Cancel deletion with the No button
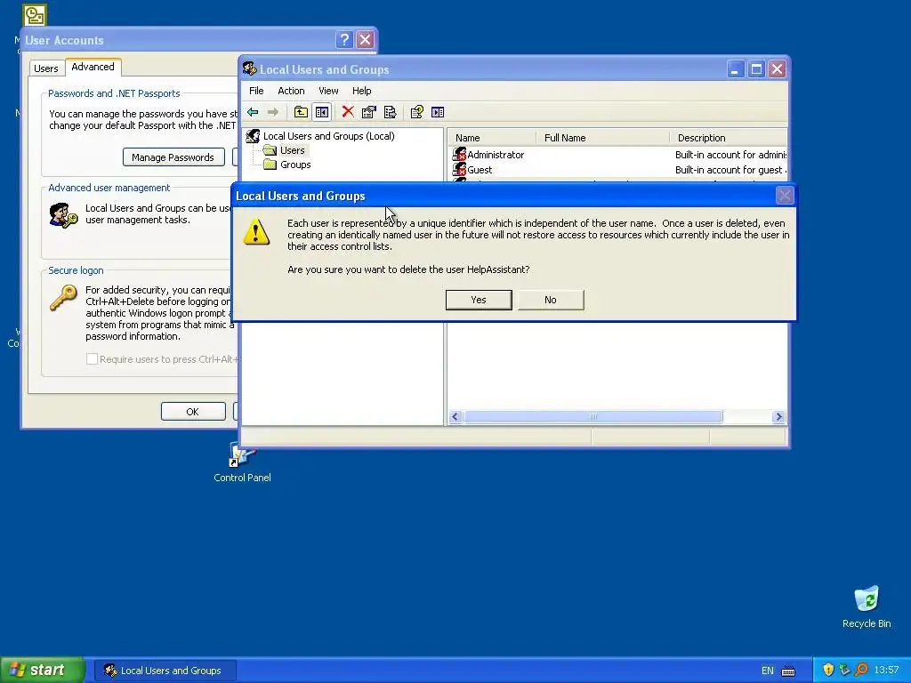Image resolution: width=911 pixels, height=683 pixels. pos(551,300)
